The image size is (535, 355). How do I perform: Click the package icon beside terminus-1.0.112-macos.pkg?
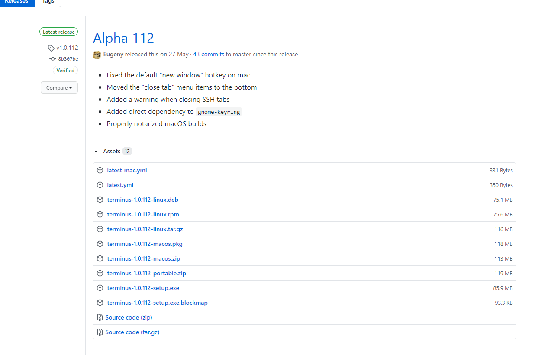pos(100,244)
